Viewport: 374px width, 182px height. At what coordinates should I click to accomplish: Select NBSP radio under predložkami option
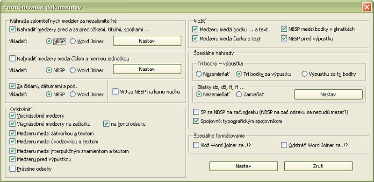pos(49,41)
